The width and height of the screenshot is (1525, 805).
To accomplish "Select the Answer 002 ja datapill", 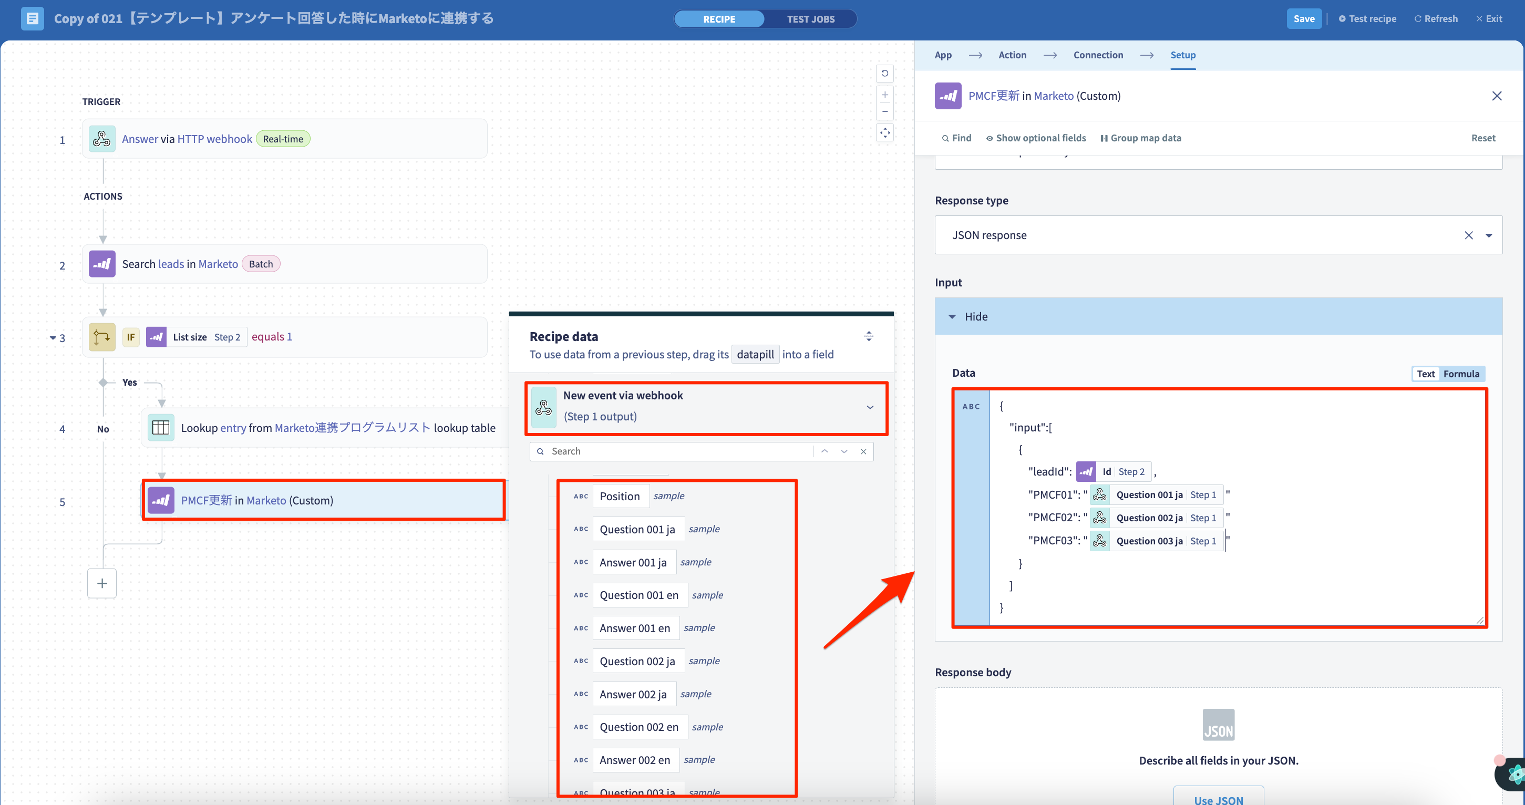I will [634, 694].
